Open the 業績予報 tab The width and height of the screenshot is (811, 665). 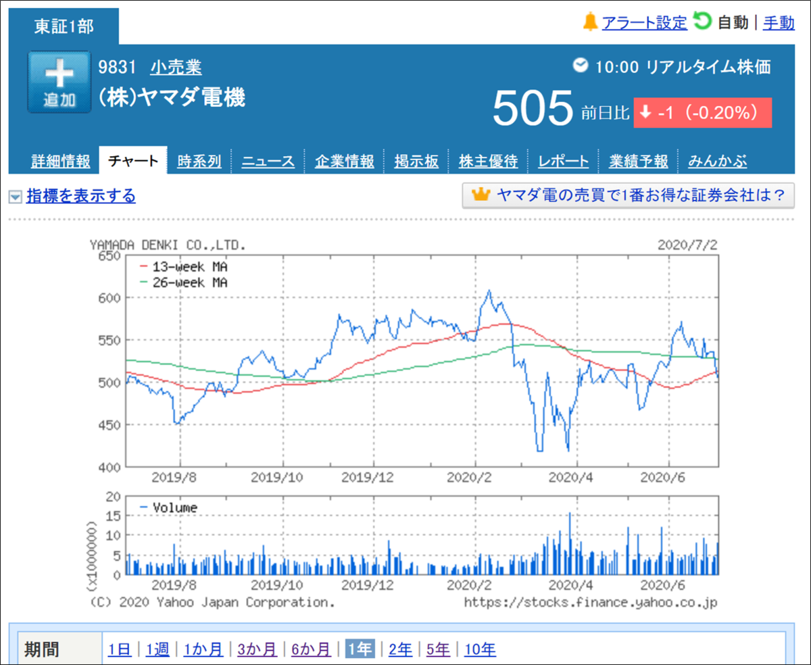638,162
